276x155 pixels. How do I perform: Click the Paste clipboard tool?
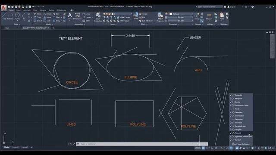point(222,16)
